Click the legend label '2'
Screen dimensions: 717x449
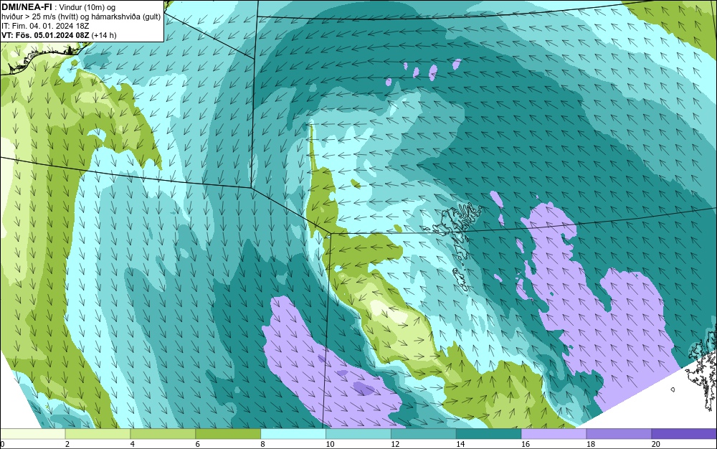coord(67,444)
